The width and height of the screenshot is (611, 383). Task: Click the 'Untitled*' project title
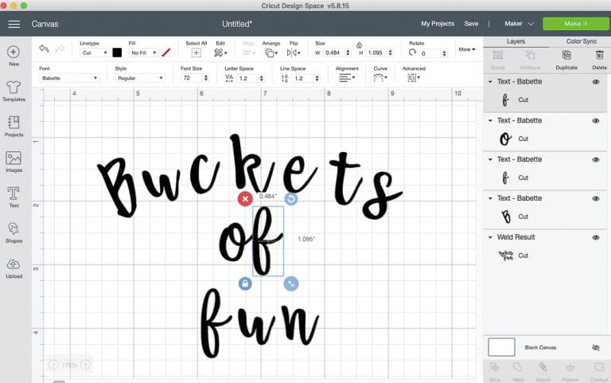tap(237, 24)
